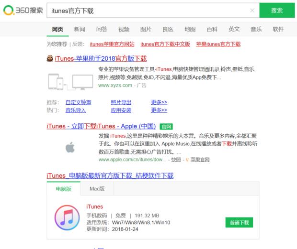Click the 反馈 feedback link
Screen dimensions: 297x249
pos(78,44)
